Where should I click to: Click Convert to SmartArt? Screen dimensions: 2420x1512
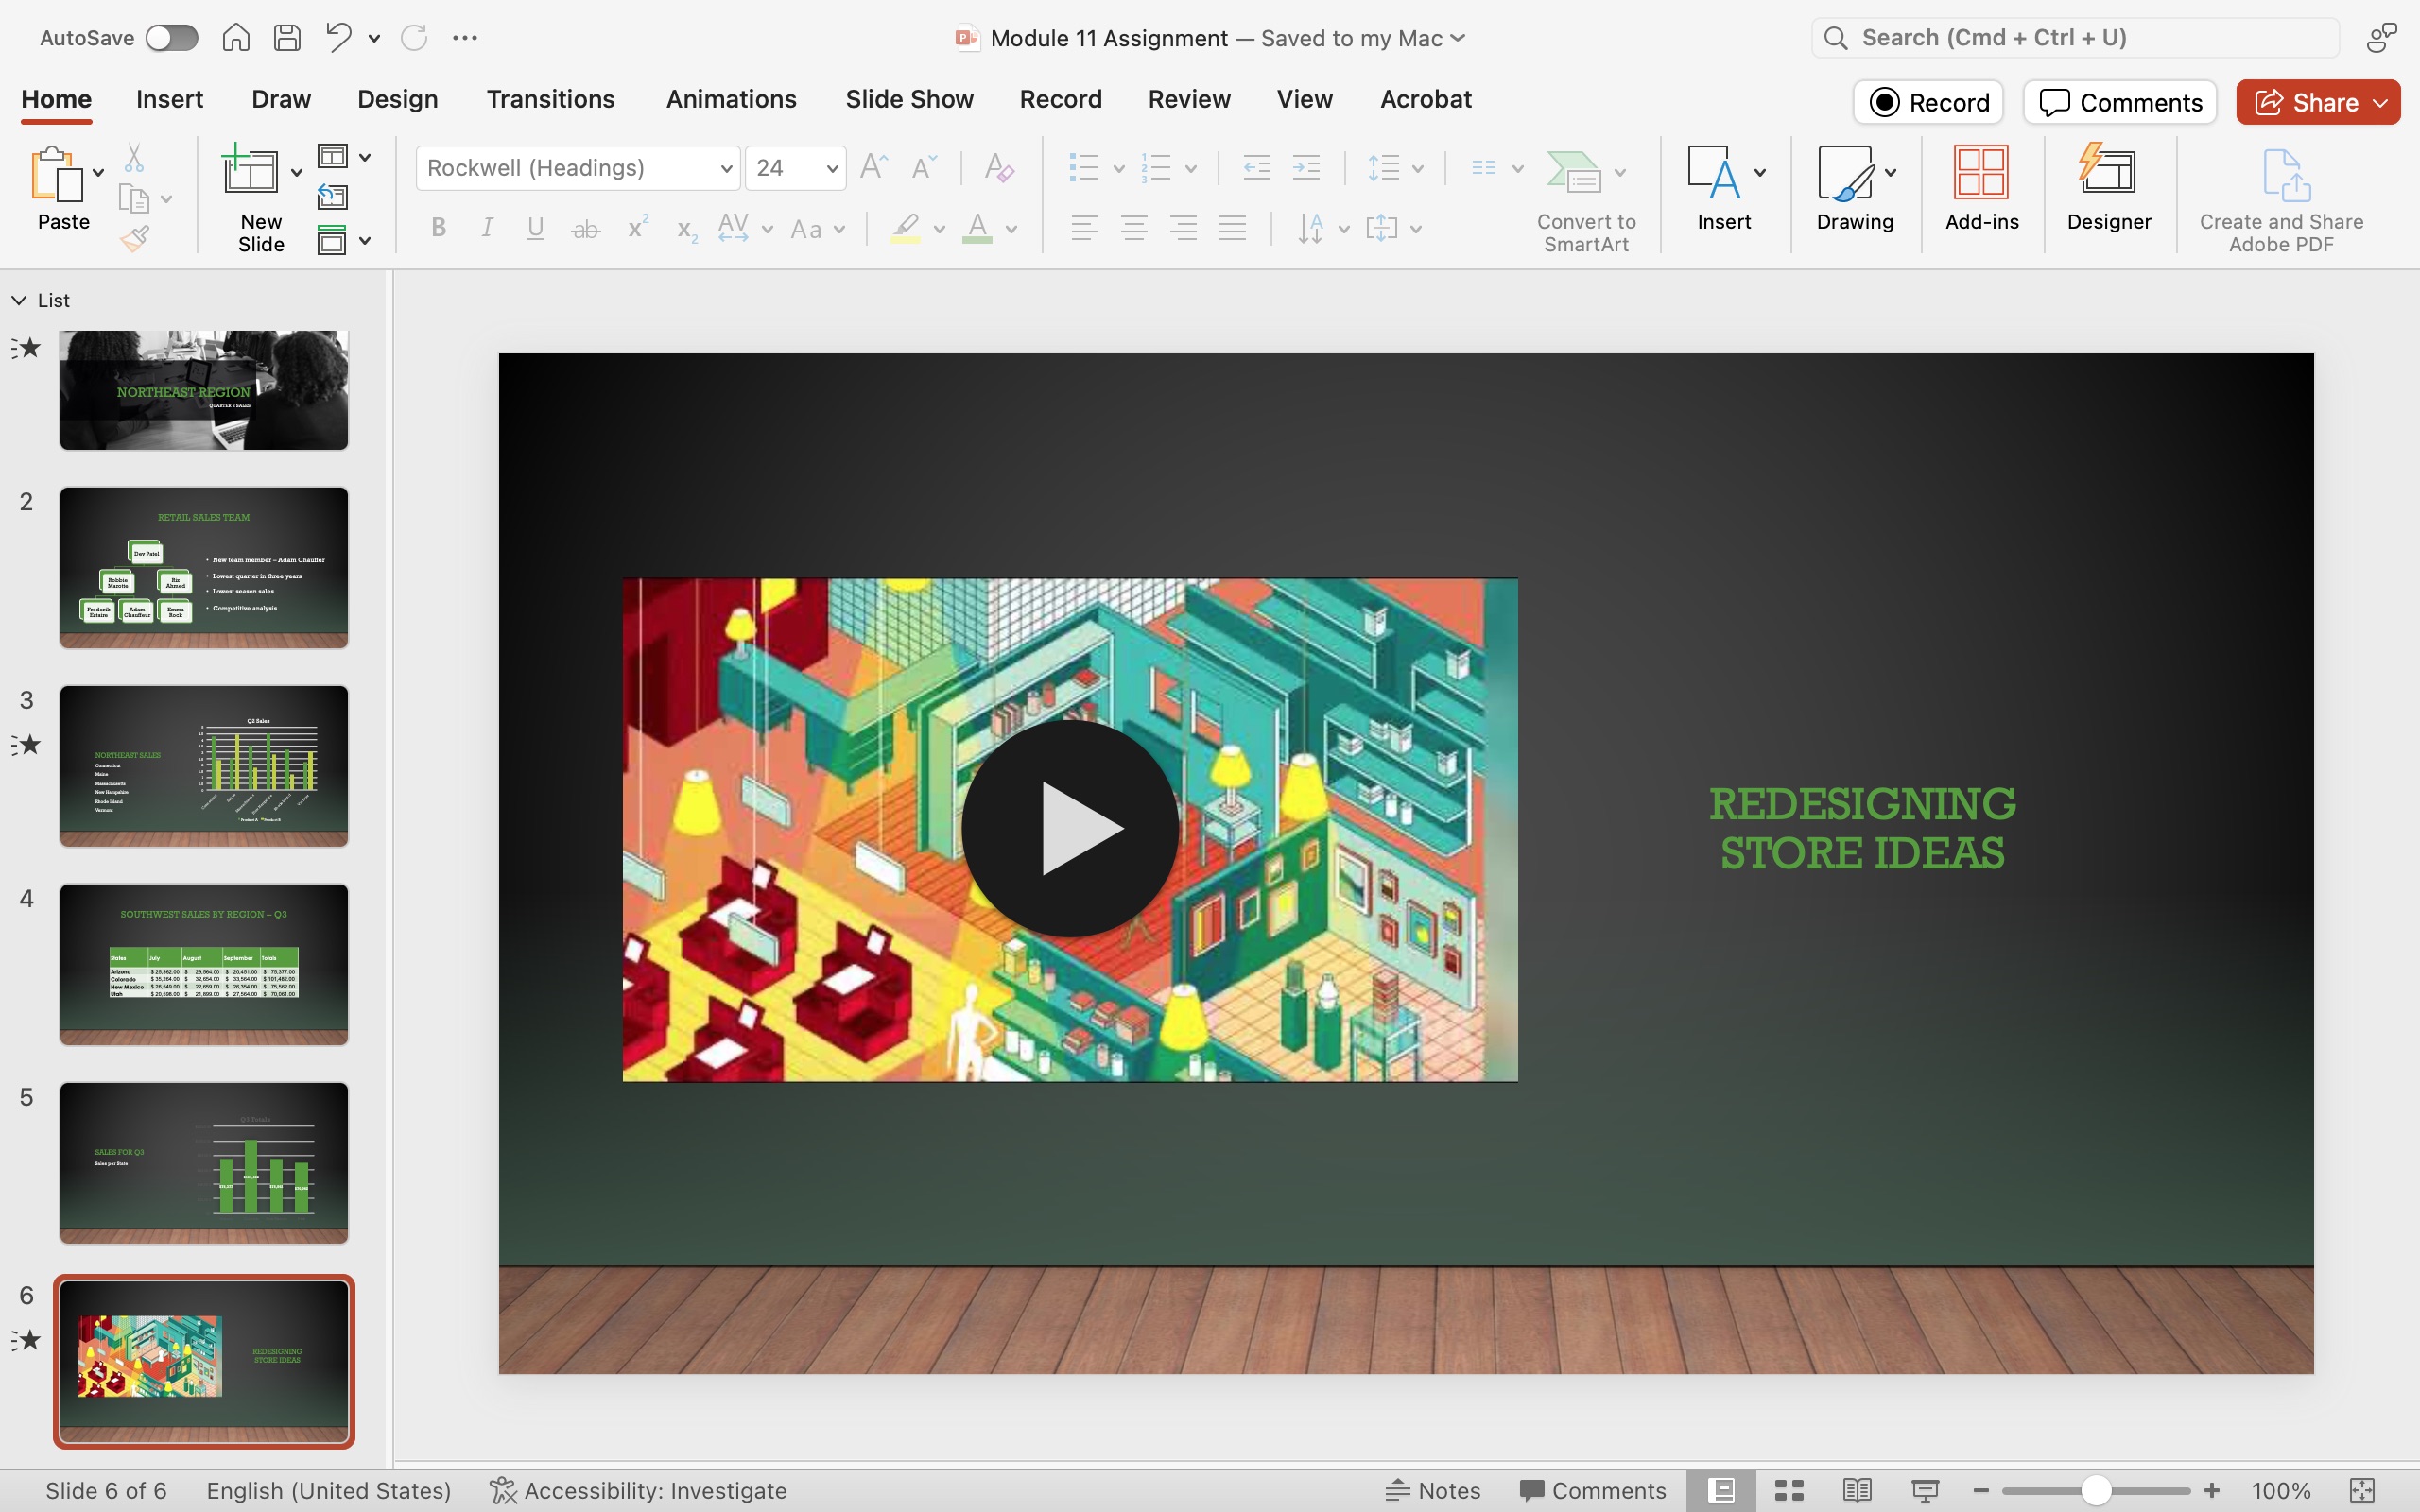coord(1586,200)
